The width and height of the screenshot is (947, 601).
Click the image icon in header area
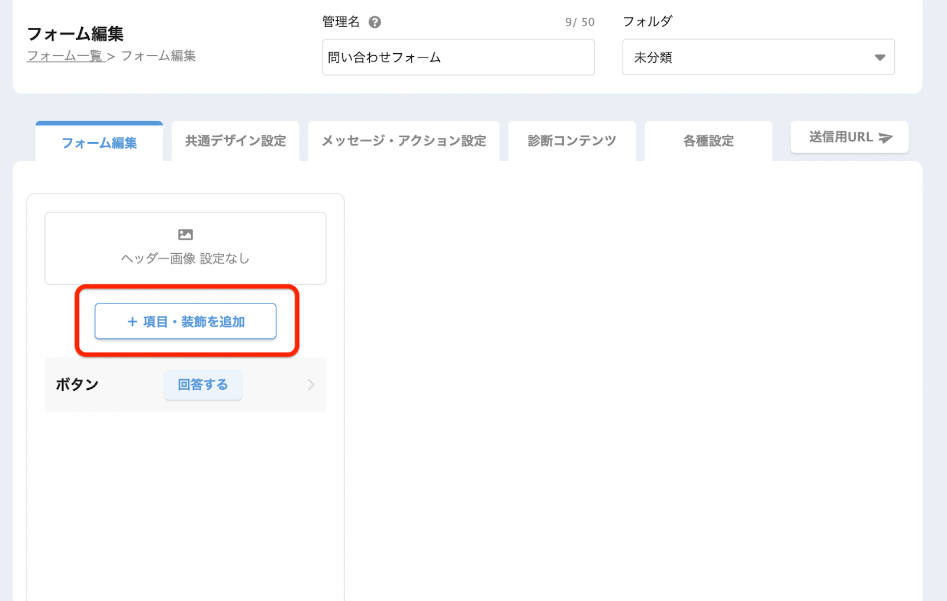coord(185,235)
